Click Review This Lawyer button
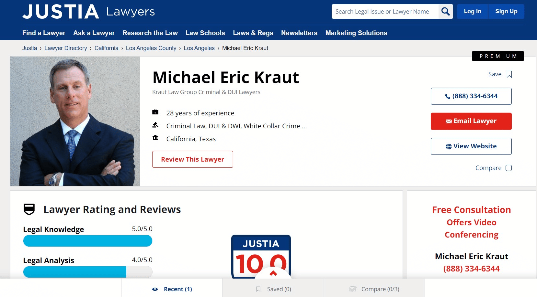 [193, 159]
